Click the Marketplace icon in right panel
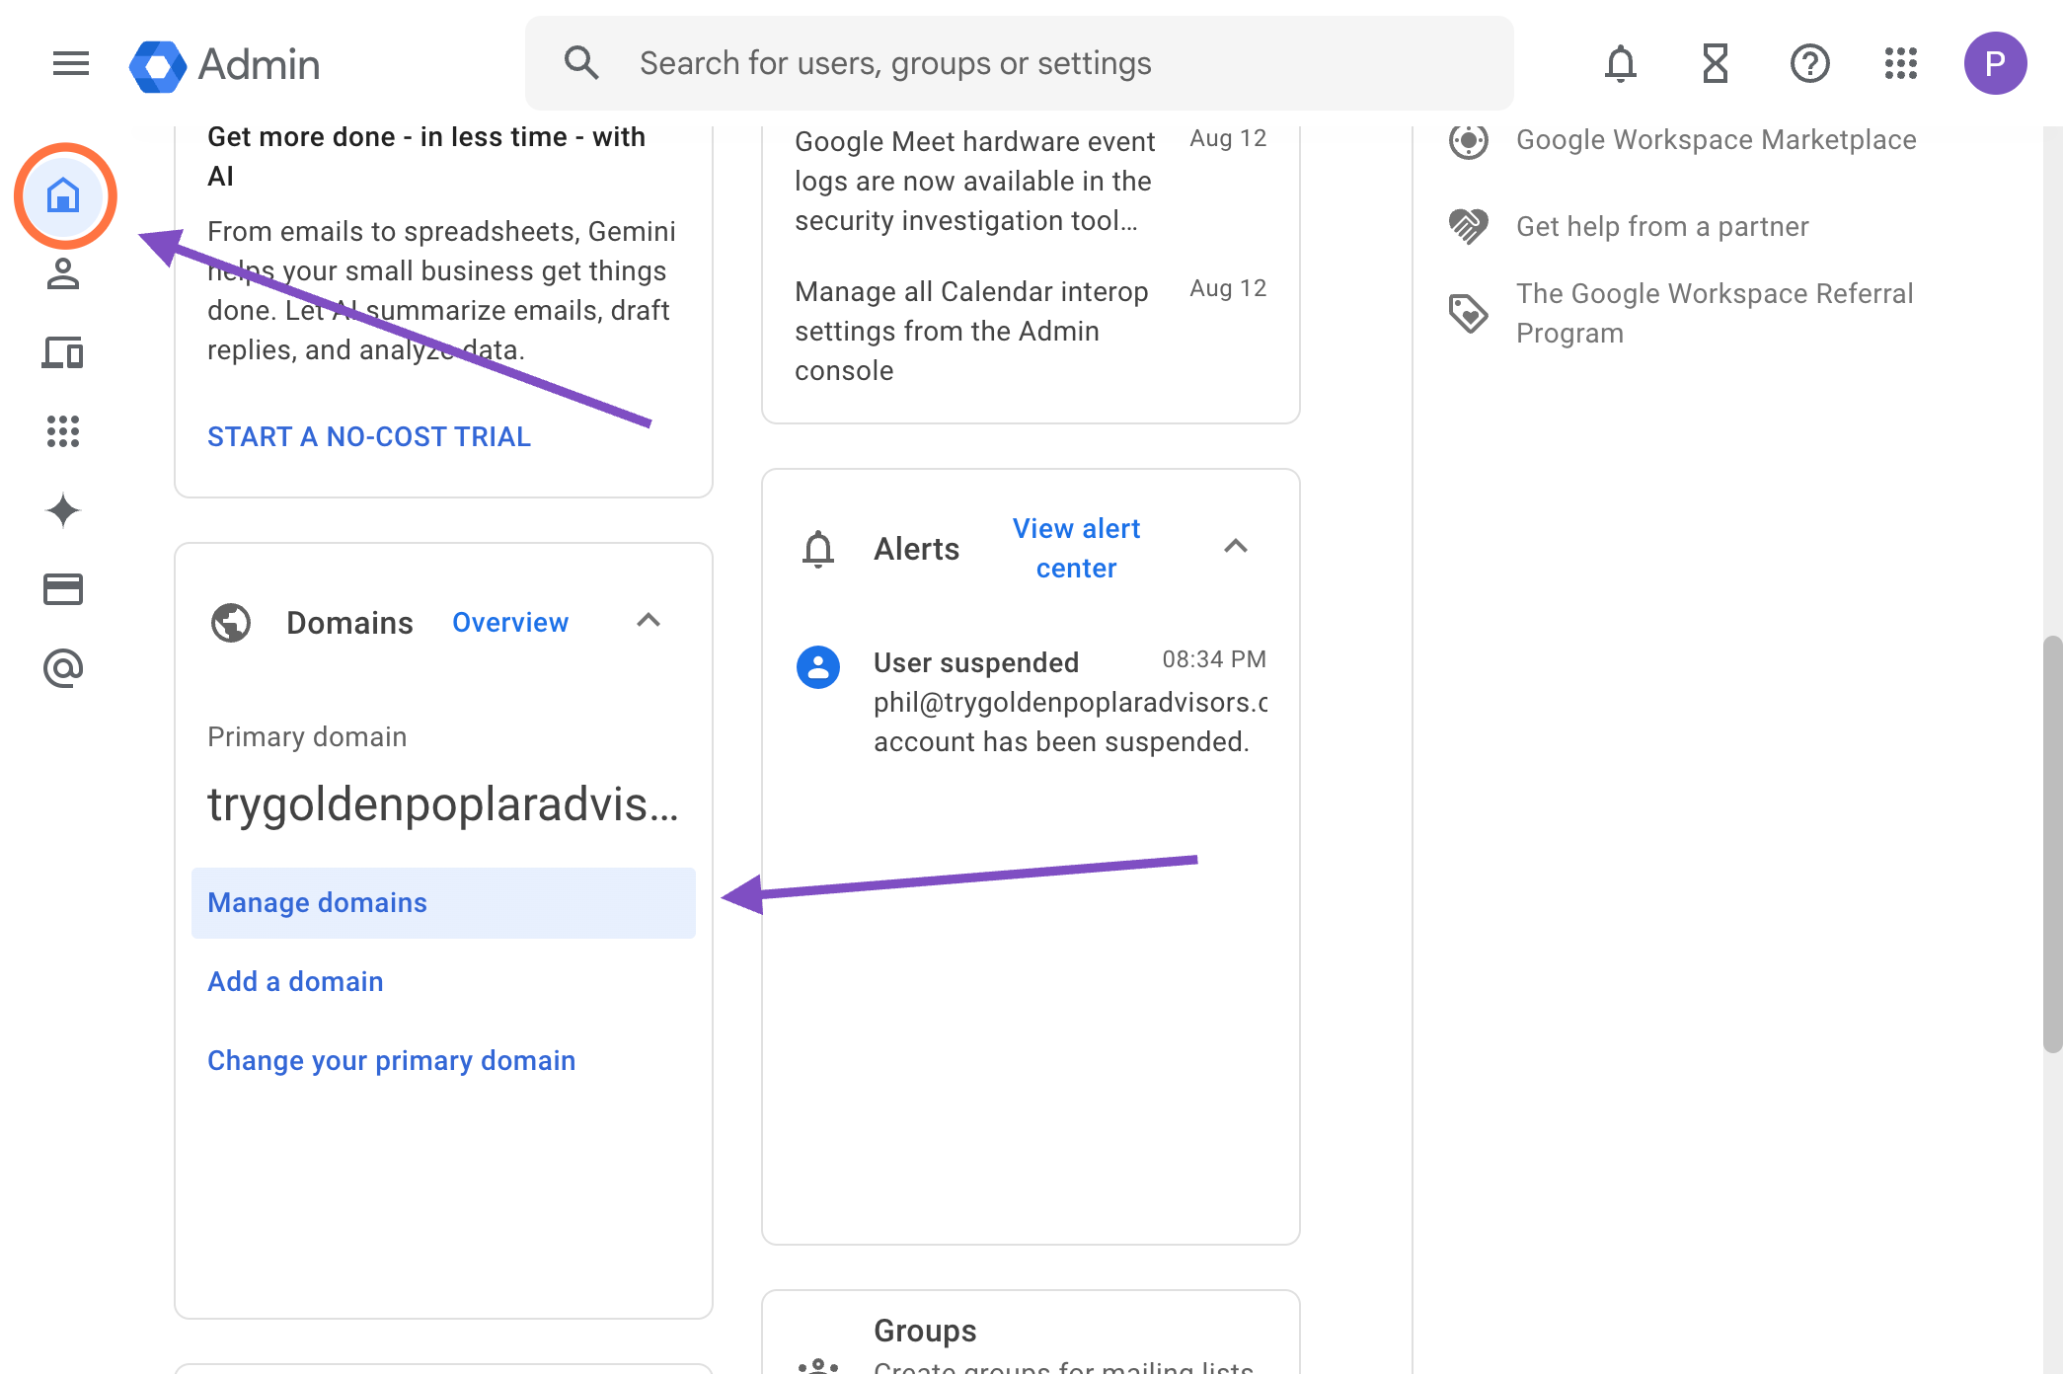The height and width of the screenshot is (1374, 2063). coord(1468,140)
